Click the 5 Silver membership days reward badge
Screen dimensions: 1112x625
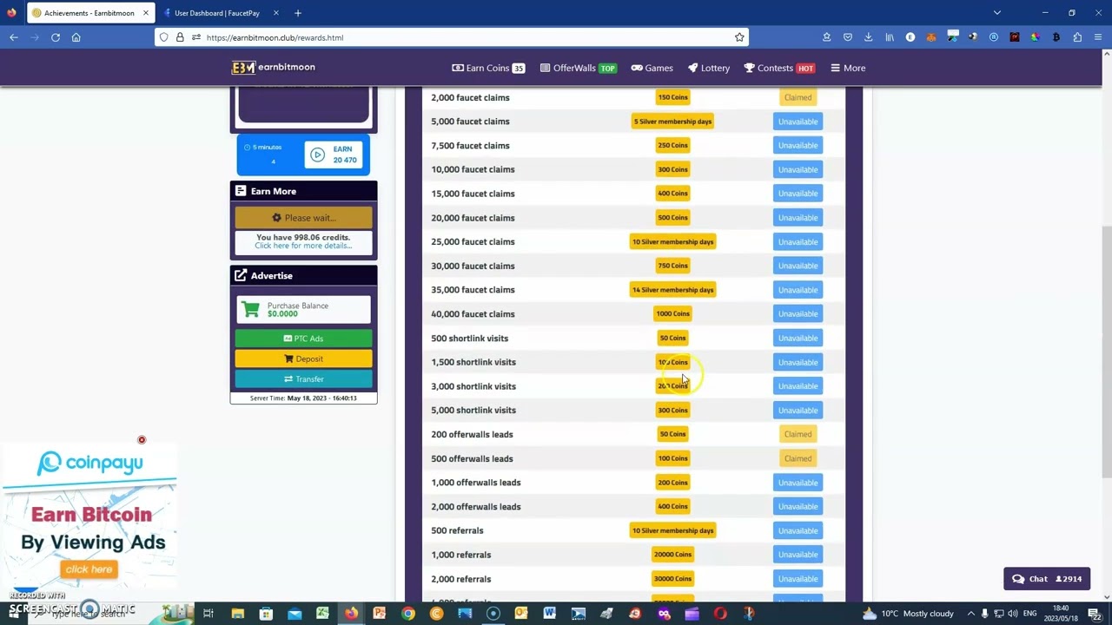672,122
